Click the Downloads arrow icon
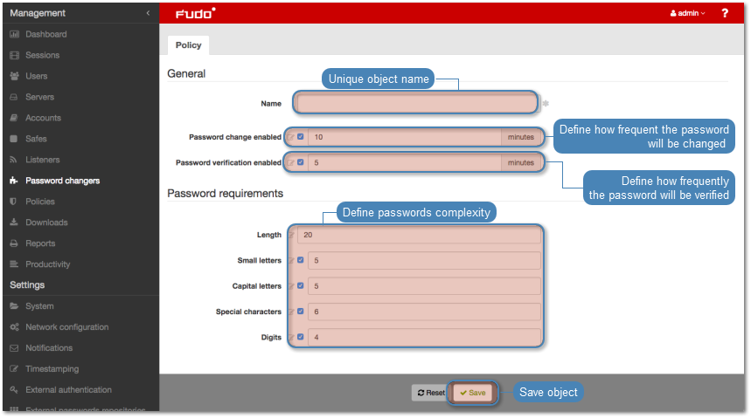Screen dimensions: 751x418 pos(14,223)
